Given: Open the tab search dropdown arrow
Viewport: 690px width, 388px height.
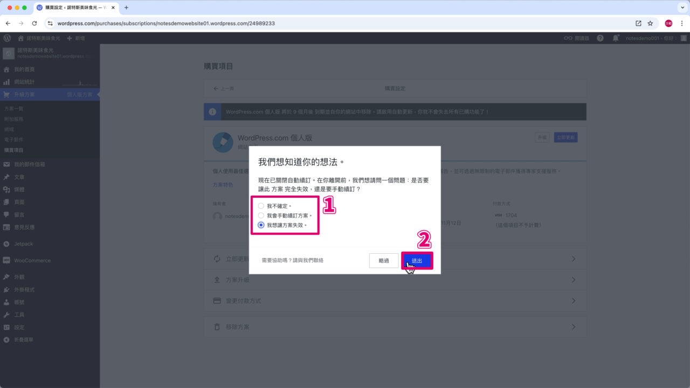Looking at the screenshot, I should [681, 8].
